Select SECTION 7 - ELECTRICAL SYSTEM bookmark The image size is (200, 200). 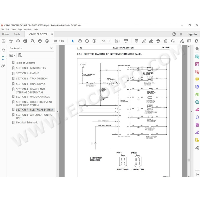tap(34, 109)
